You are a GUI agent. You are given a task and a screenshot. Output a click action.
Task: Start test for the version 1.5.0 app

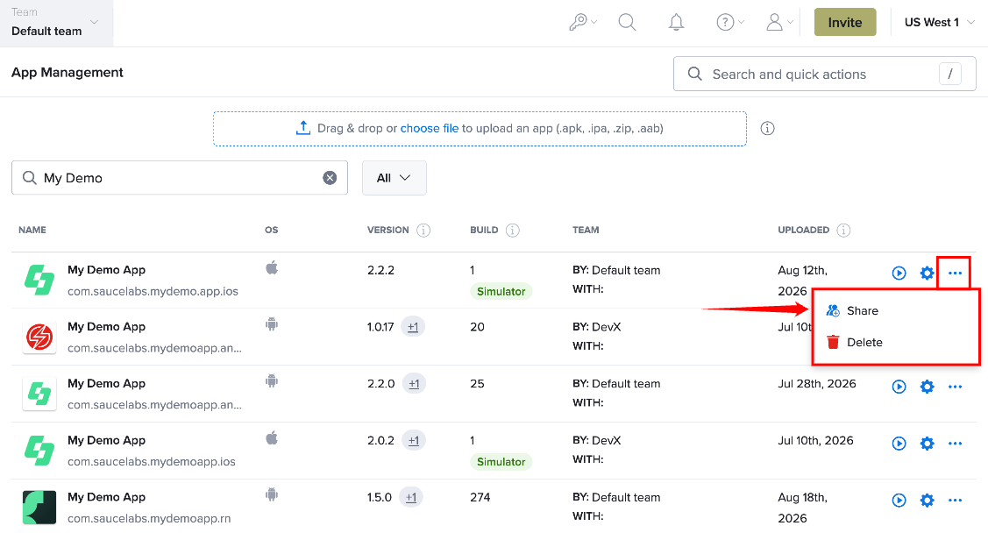point(899,500)
